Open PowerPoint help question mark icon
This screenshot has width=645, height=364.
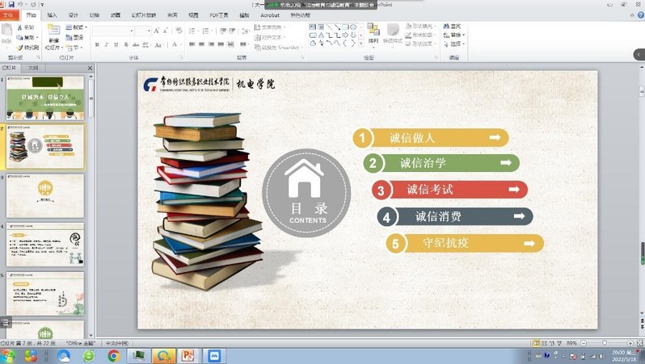pyautogui.click(x=641, y=15)
